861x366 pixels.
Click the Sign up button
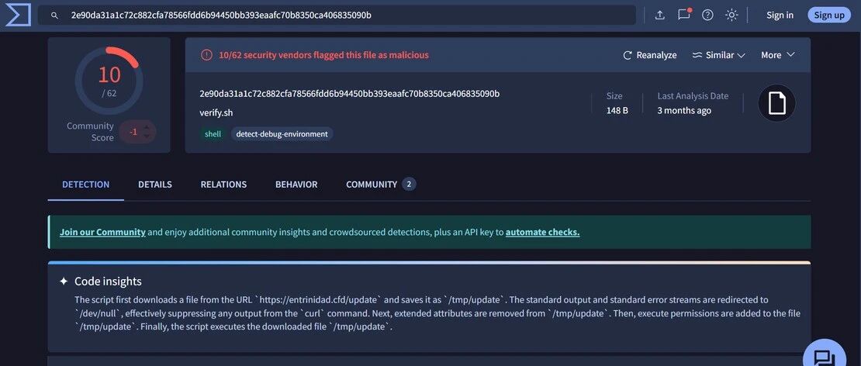(828, 16)
